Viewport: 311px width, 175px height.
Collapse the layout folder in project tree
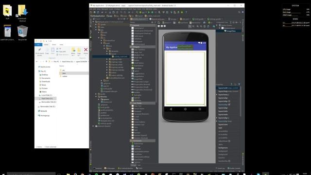(x=107, y=54)
